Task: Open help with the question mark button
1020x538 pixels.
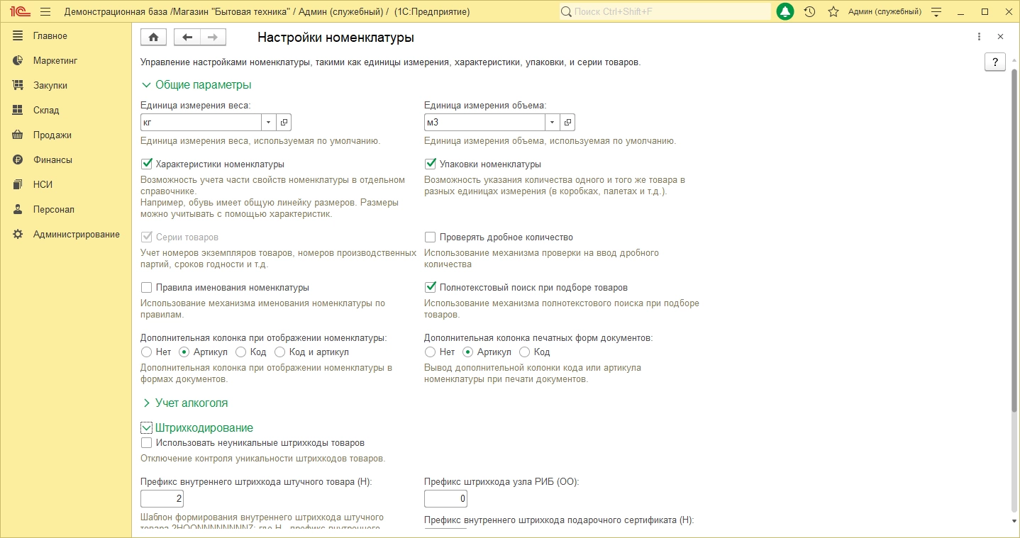Action: 995,62
